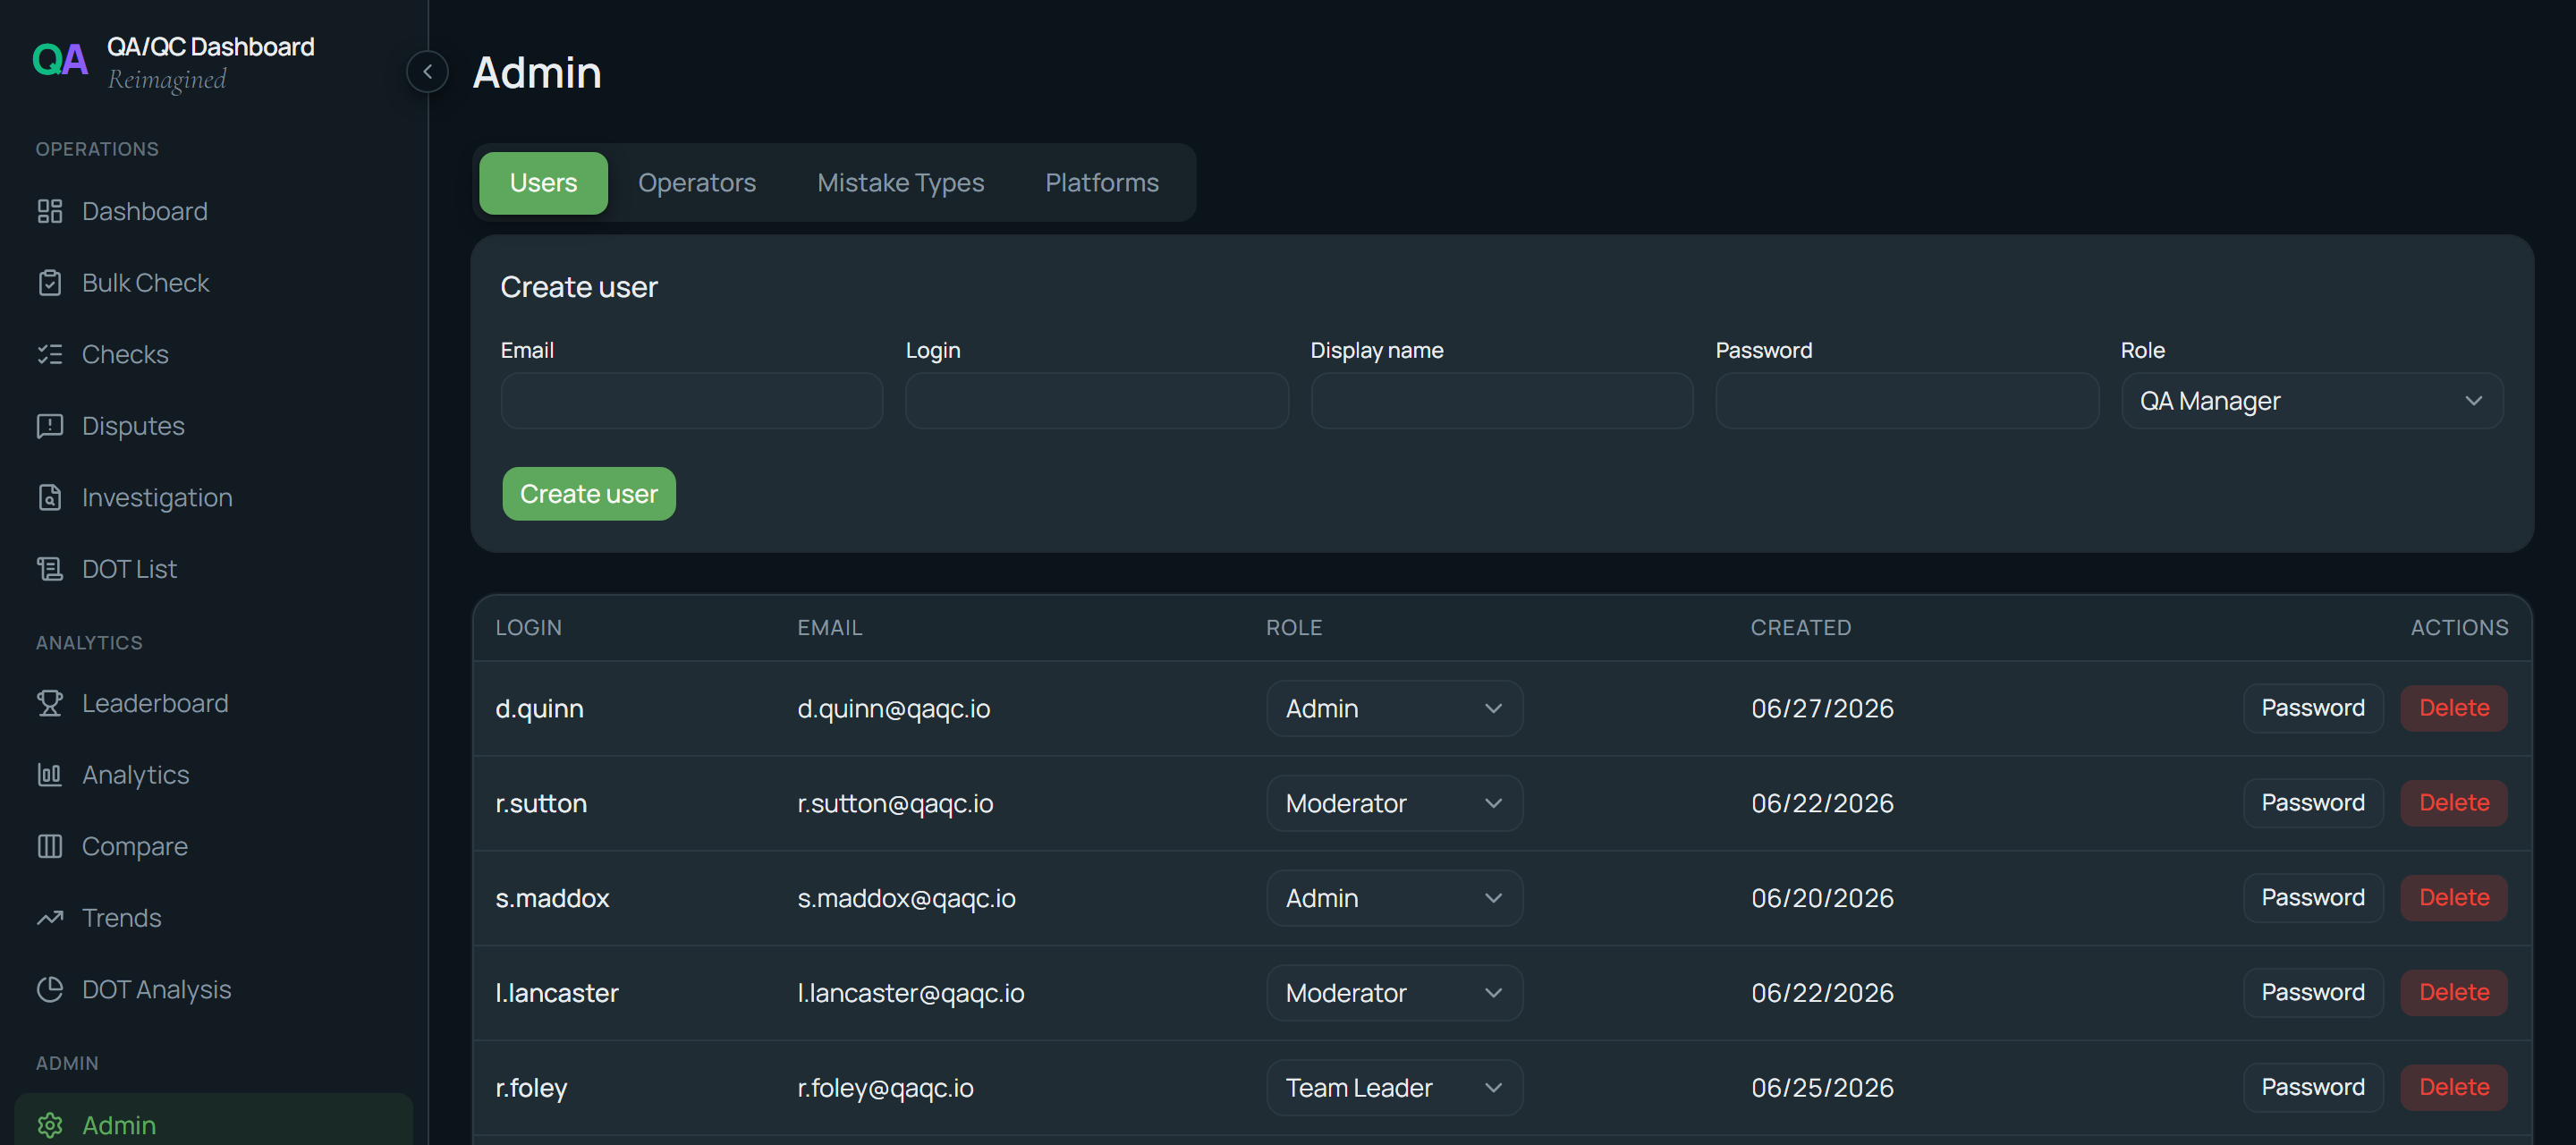Image resolution: width=2576 pixels, height=1145 pixels.
Task: Click Password button for d.quinn
Action: pos(2313,708)
